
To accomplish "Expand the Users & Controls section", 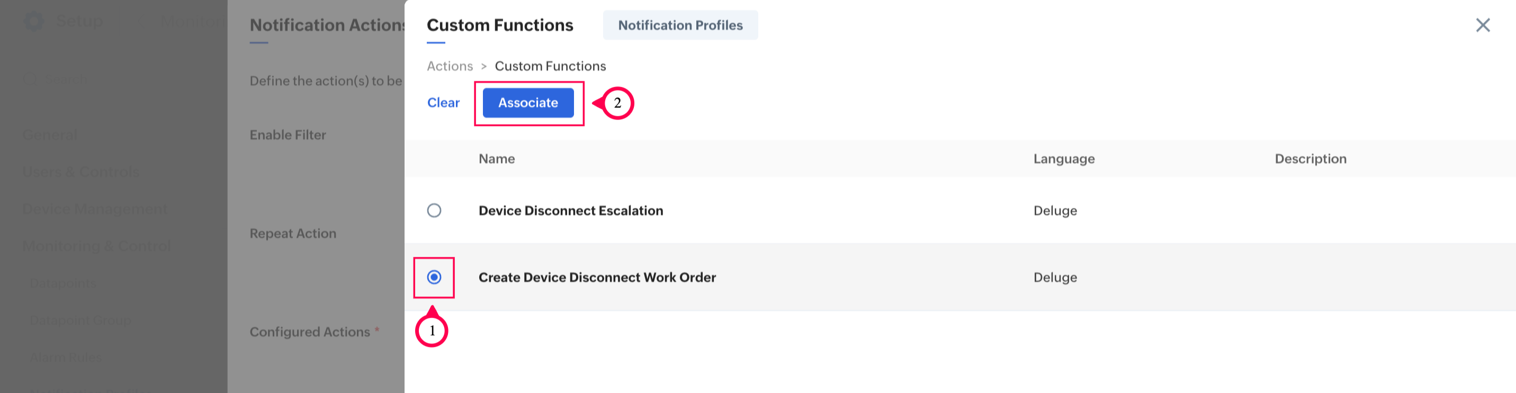I will click(80, 172).
